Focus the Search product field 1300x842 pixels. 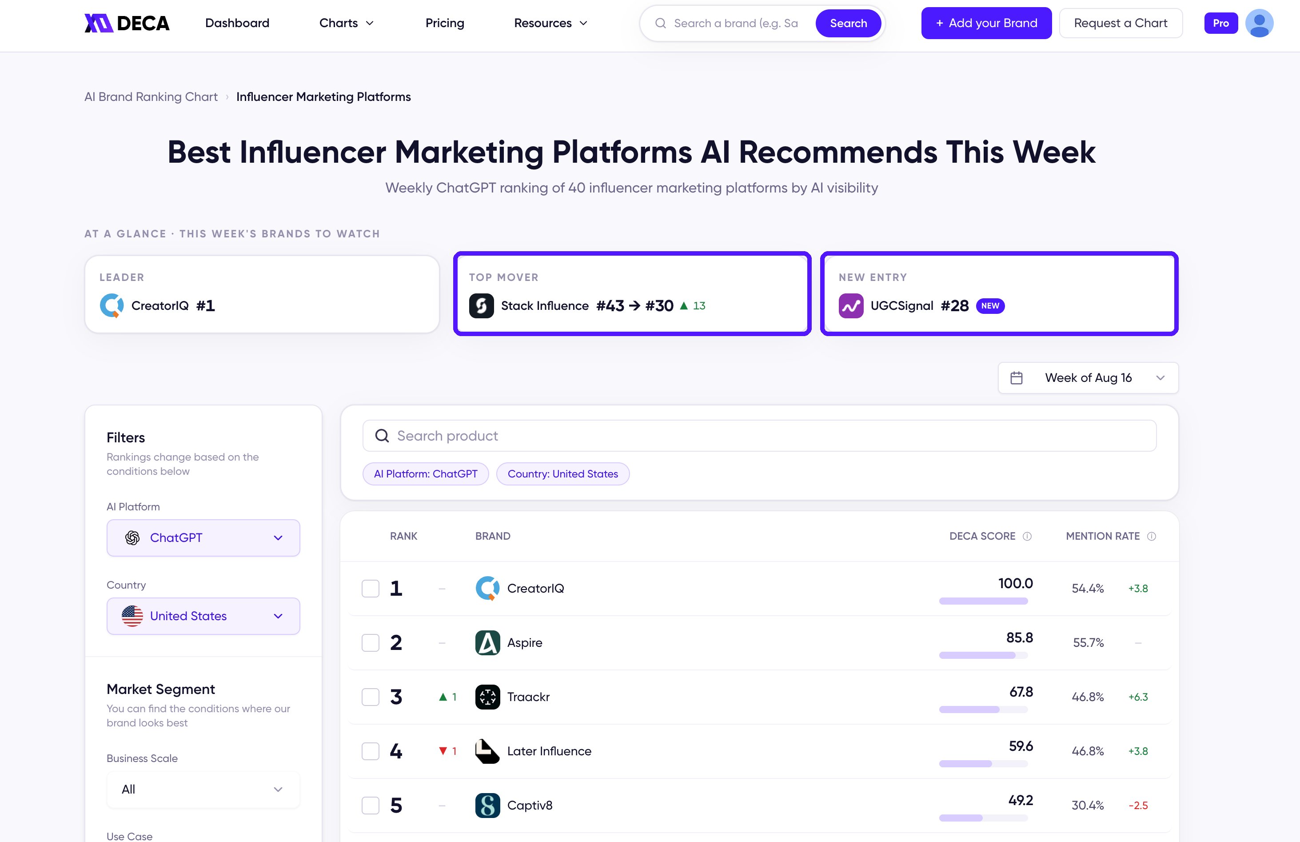tap(759, 436)
